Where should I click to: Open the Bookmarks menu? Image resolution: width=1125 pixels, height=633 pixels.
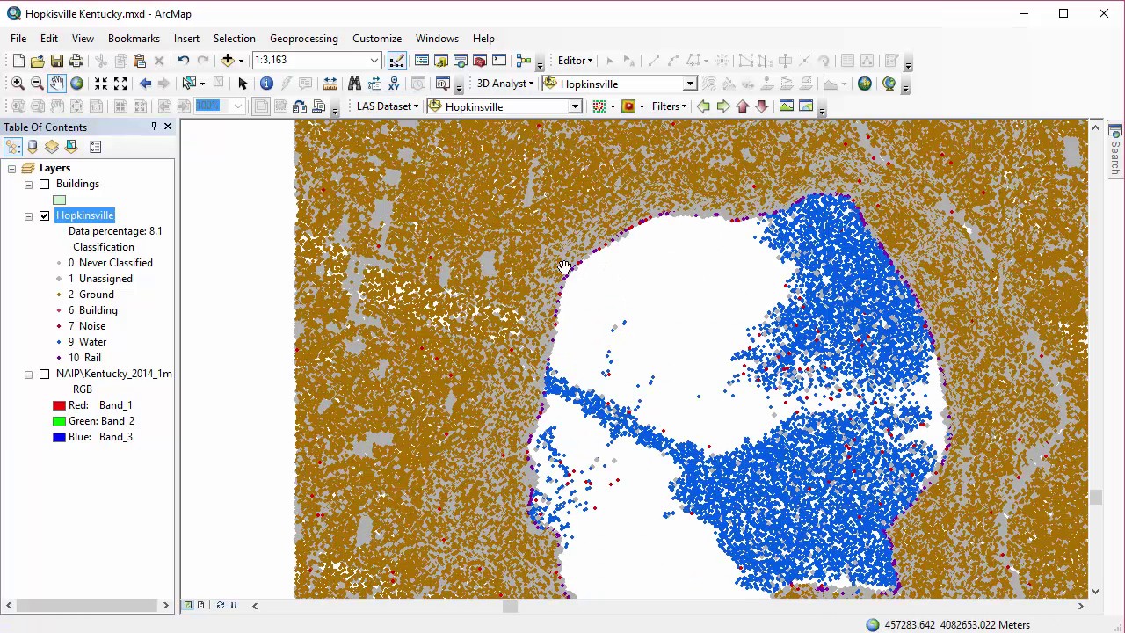[x=134, y=39]
